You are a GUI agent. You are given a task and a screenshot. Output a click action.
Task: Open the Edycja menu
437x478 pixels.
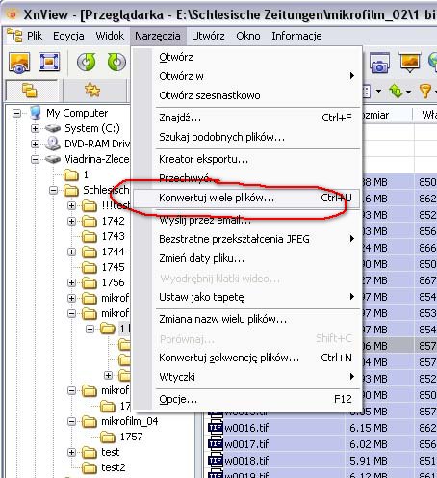68,36
